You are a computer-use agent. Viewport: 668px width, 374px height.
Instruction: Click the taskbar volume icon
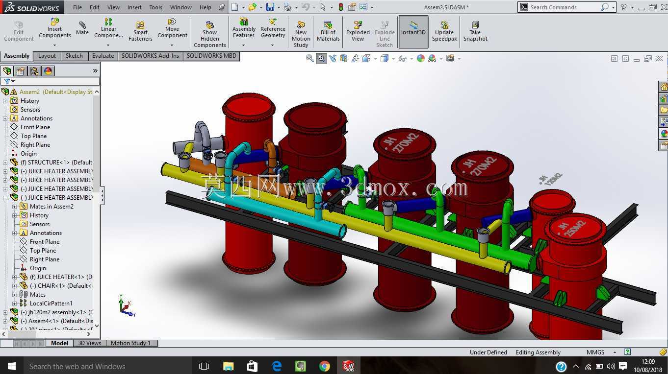[611, 366]
